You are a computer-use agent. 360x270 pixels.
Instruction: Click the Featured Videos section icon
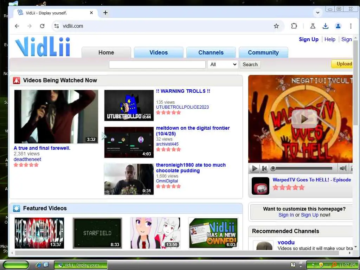(x=17, y=208)
